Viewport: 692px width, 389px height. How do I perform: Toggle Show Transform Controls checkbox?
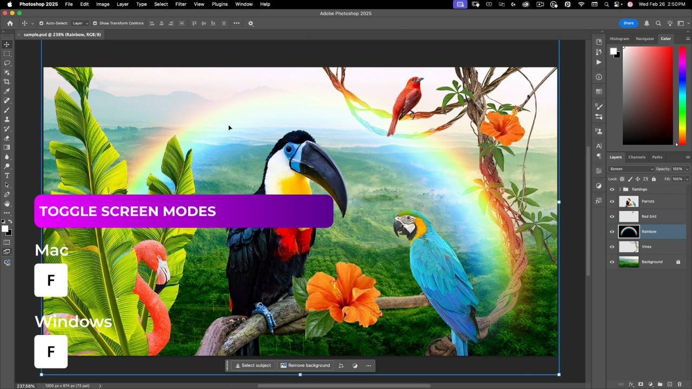point(95,23)
